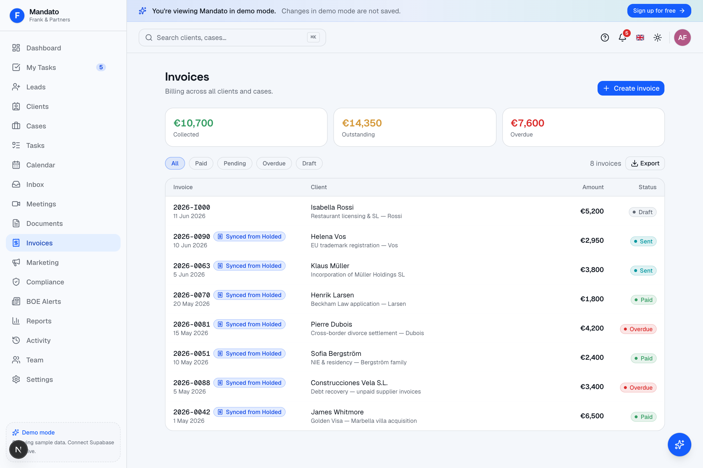The height and width of the screenshot is (468, 703).
Task: Open the Calendar icon in sidebar
Action: click(16, 165)
